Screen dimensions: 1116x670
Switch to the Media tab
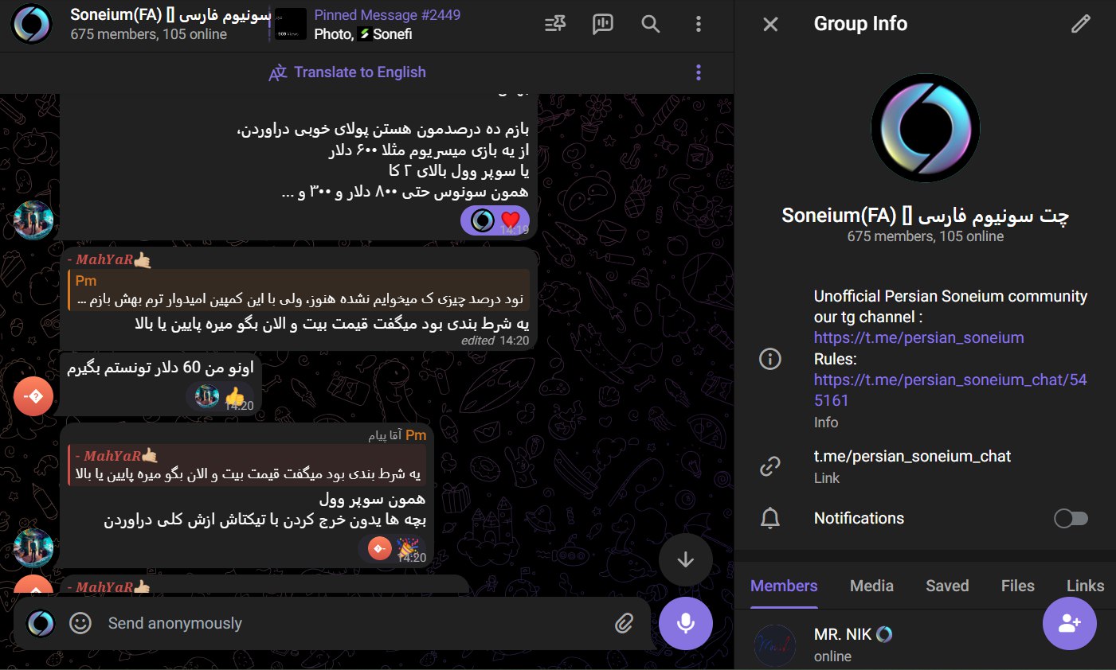point(871,586)
